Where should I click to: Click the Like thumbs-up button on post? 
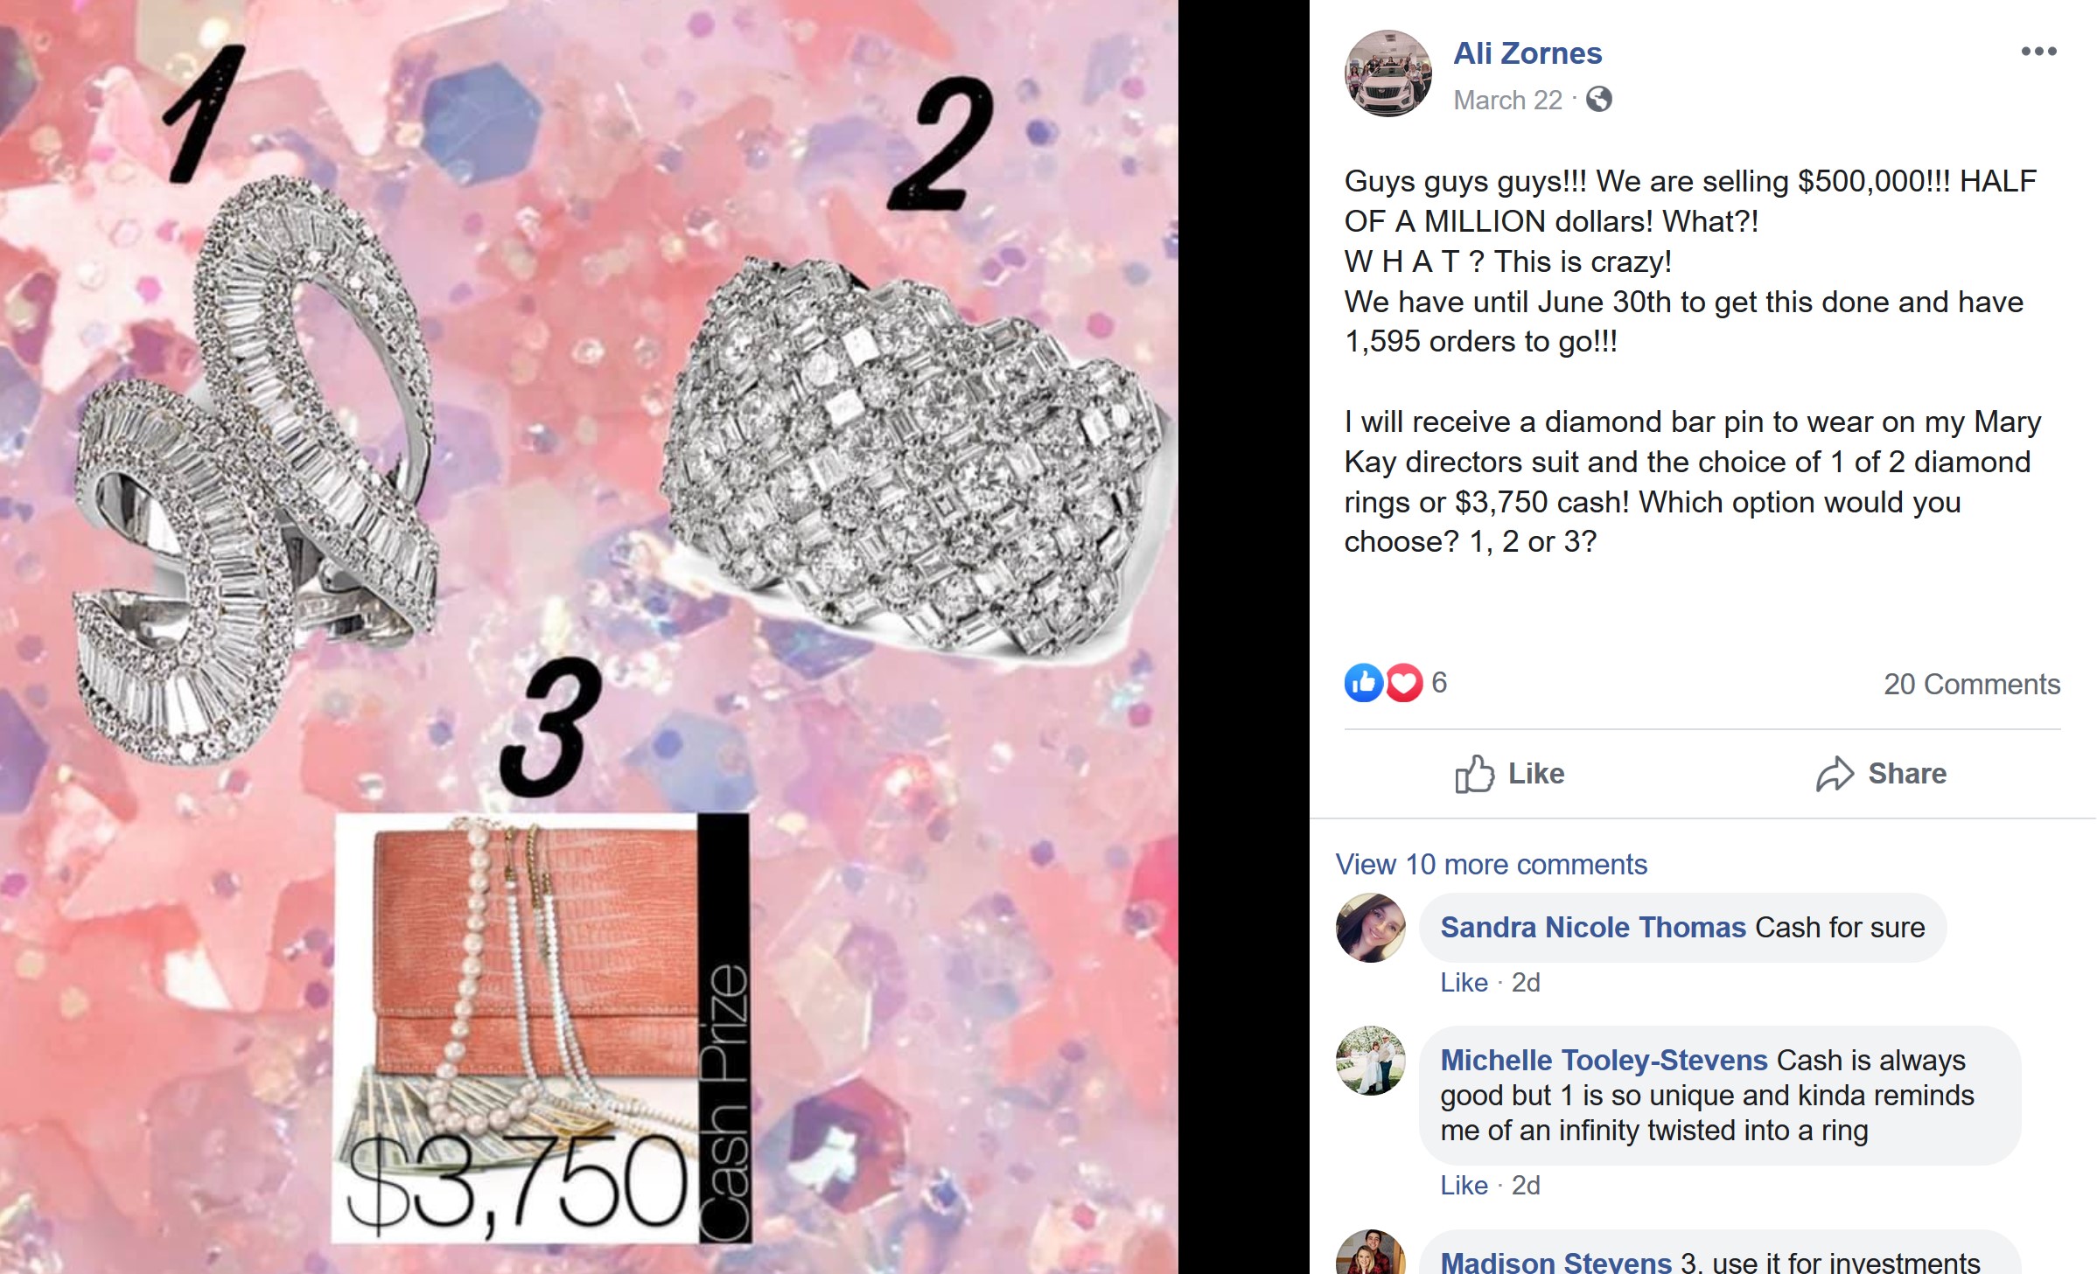tap(1510, 774)
